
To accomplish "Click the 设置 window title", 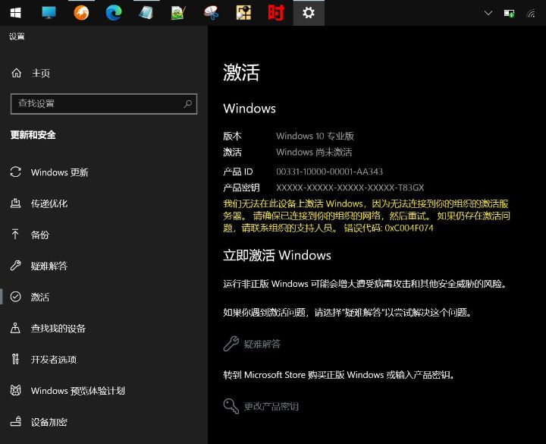I will pyautogui.click(x=17, y=36).
